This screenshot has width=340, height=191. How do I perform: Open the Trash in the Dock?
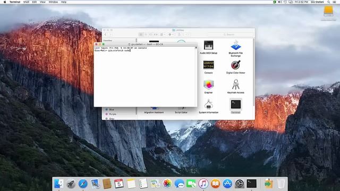pos(281,184)
